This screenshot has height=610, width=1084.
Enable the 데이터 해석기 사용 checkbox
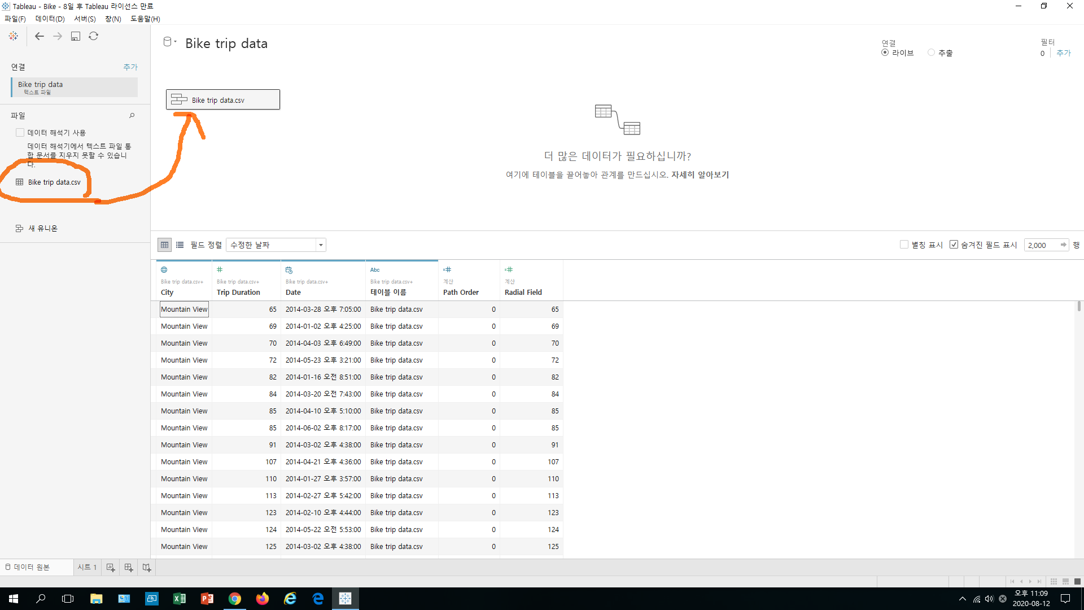point(20,133)
